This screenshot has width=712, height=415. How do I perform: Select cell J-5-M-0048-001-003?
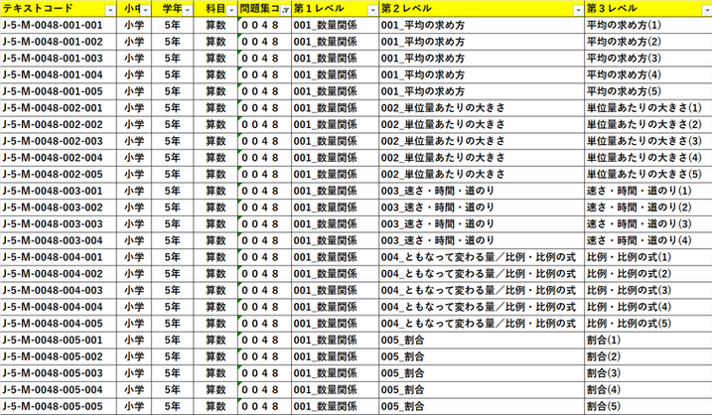tap(59, 59)
